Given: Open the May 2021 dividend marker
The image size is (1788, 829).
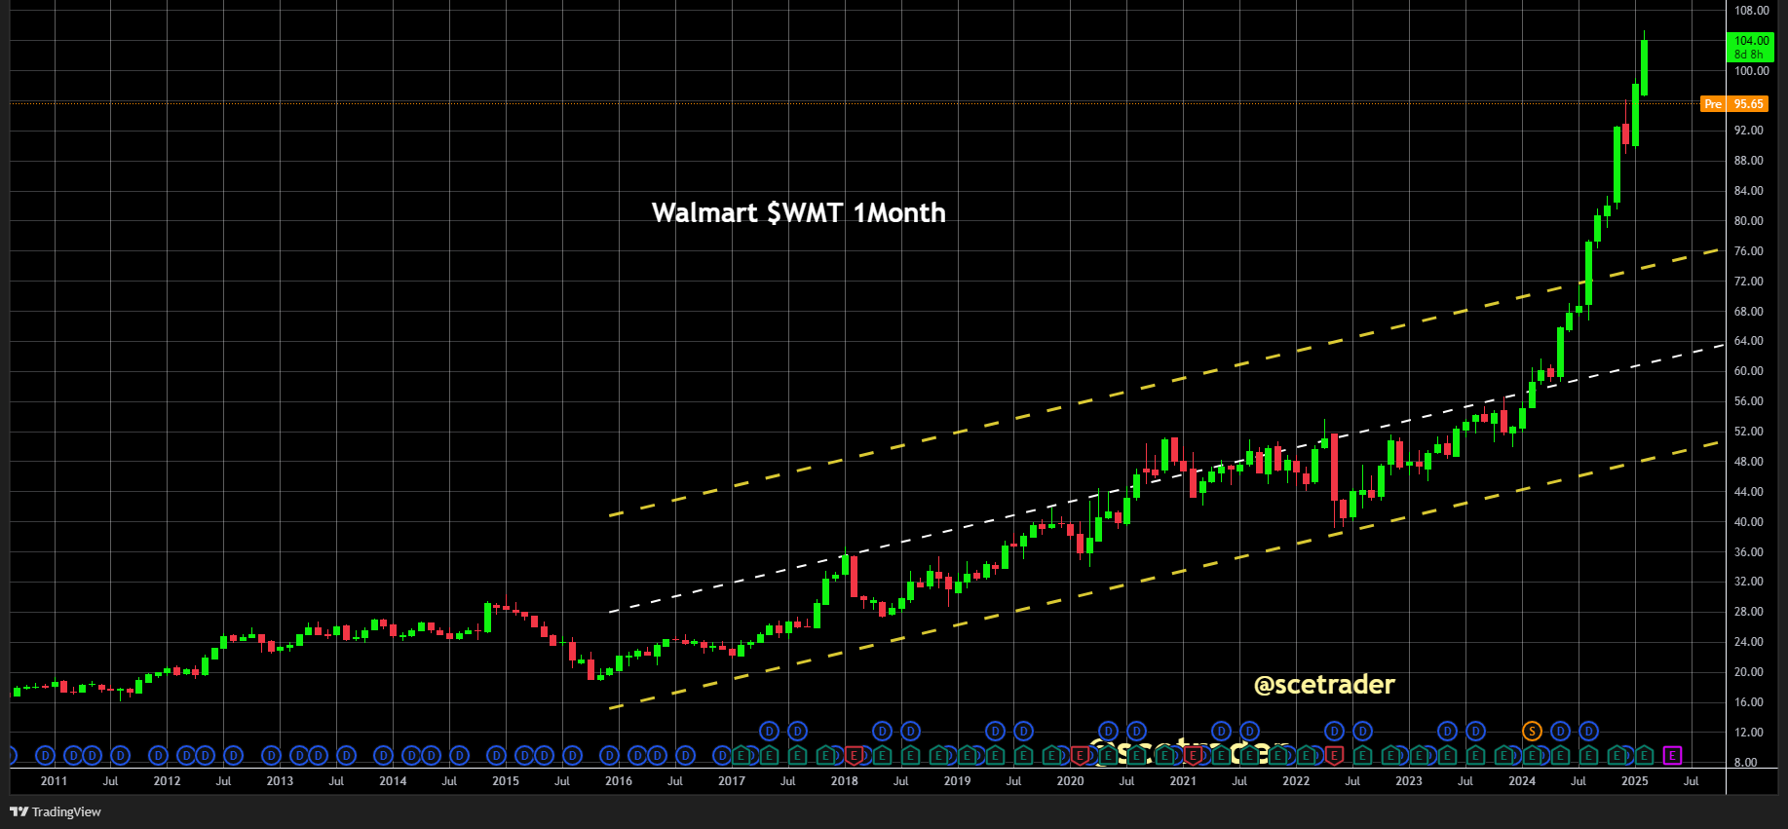Looking at the screenshot, I should [x=1221, y=731].
